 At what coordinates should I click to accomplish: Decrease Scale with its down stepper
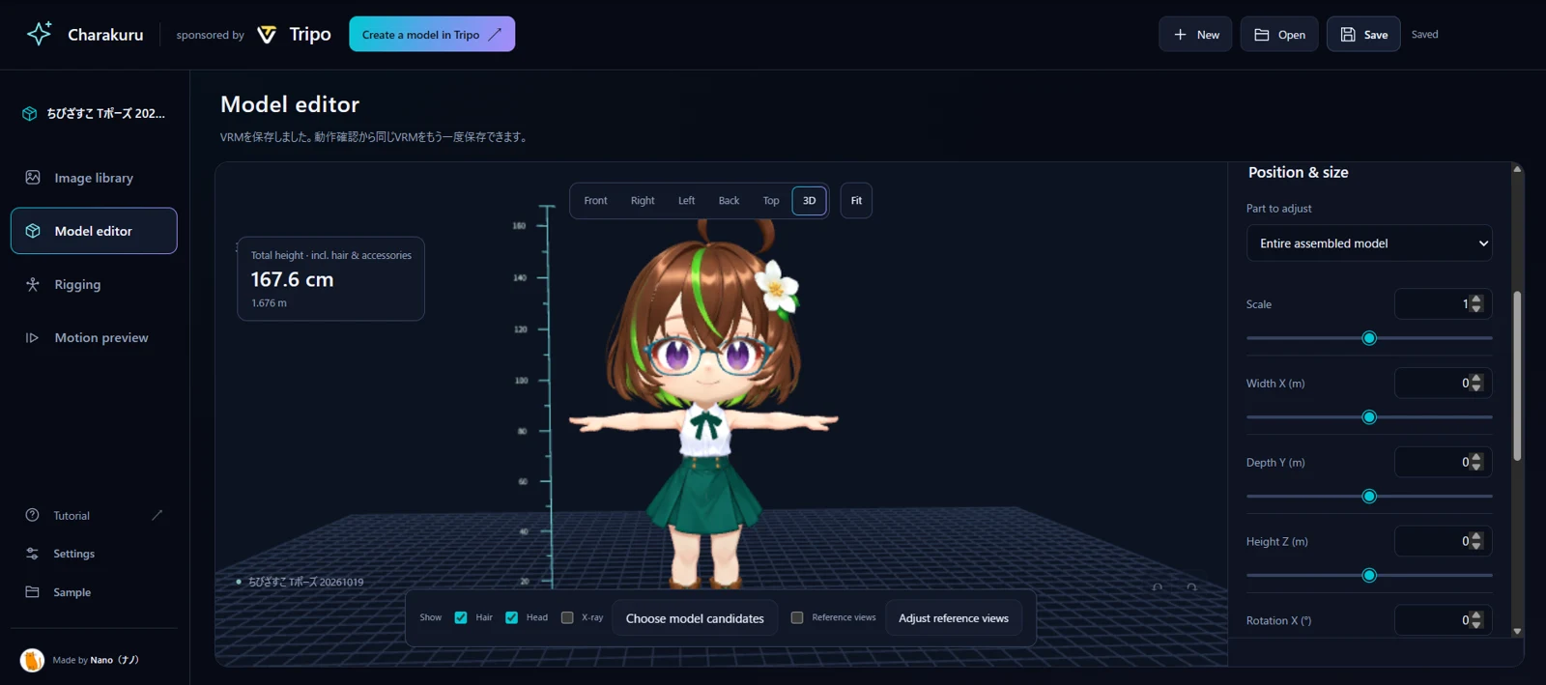(x=1475, y=308)
